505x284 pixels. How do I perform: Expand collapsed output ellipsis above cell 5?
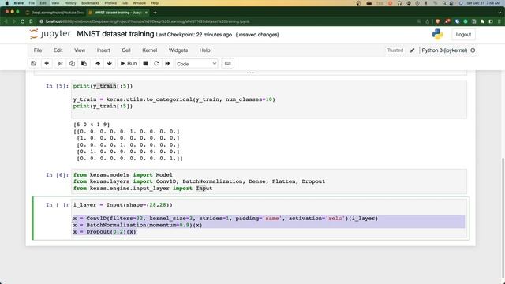[x=250, y=73]
